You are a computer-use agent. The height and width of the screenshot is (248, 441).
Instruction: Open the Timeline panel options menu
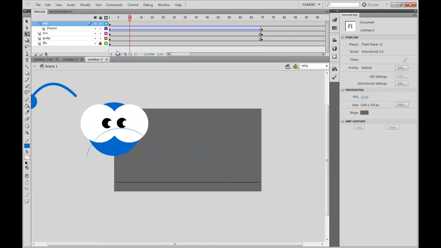point(326,12)
